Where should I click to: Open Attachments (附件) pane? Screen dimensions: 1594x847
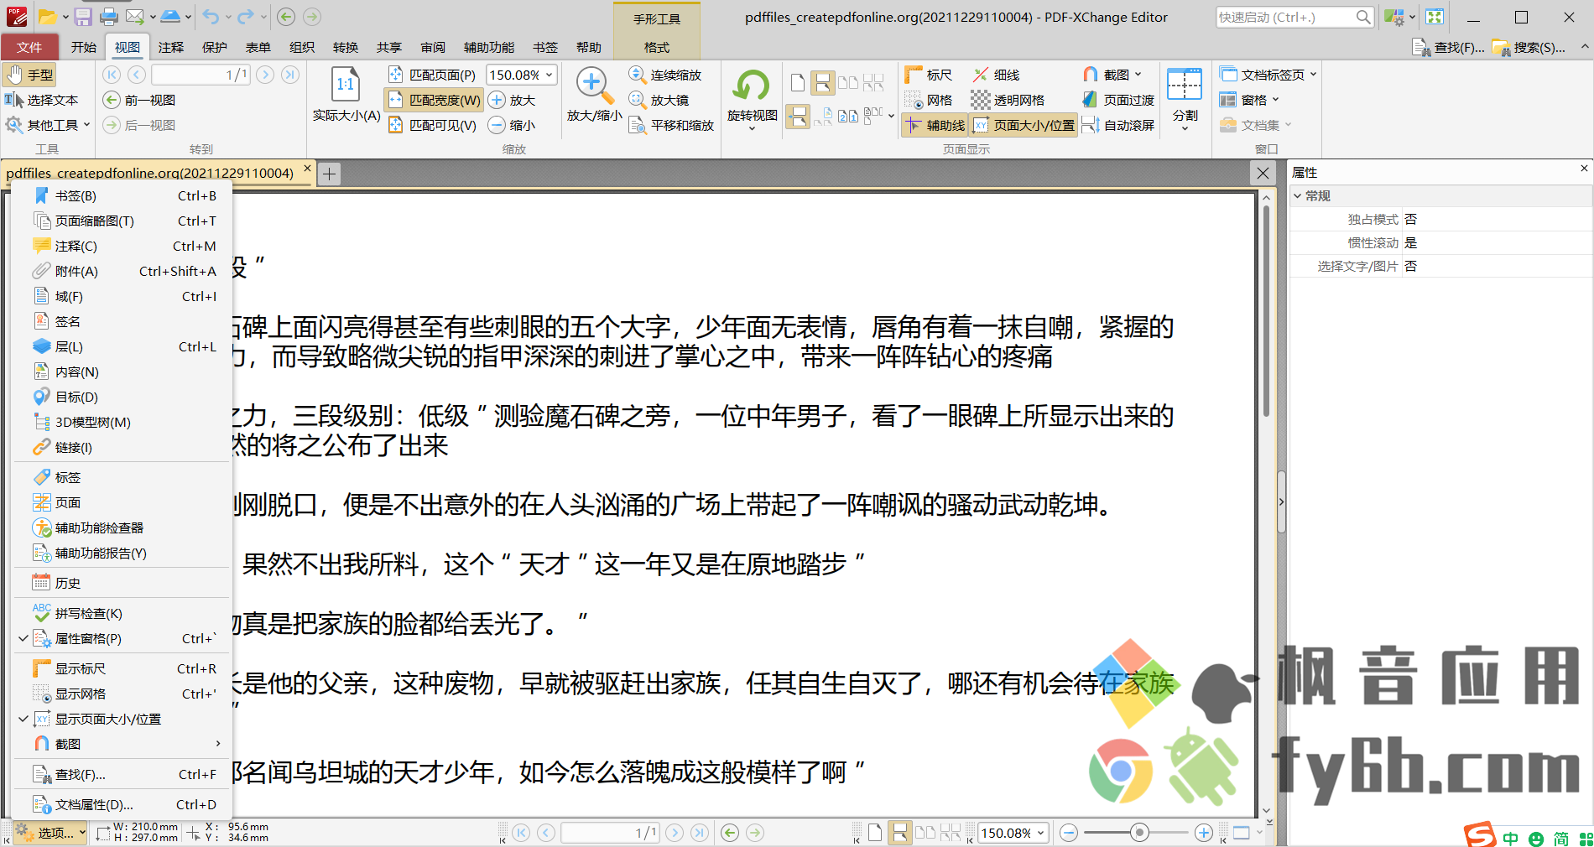[124, 271]
